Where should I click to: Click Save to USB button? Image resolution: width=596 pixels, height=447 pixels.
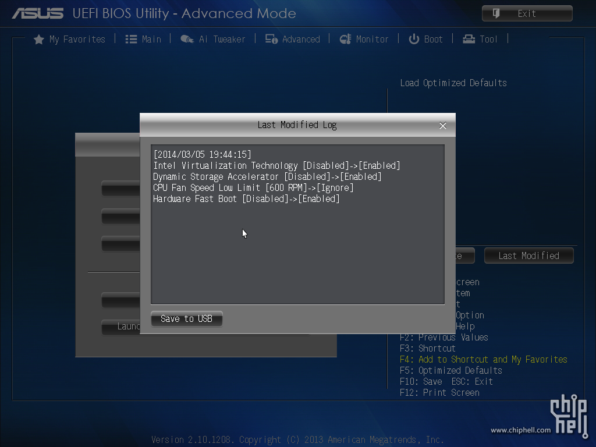coord(187,319)
